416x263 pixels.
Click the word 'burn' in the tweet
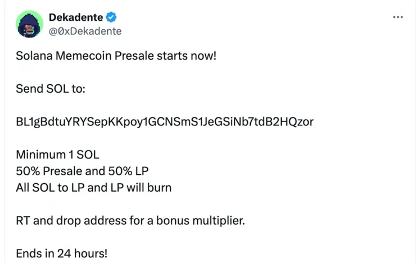159,187
